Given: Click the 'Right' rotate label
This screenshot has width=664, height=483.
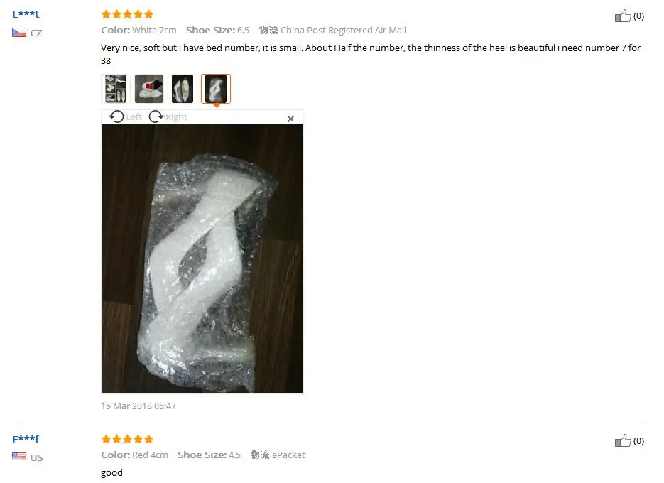Looking at the screenshot, I should tap(176, 117).
